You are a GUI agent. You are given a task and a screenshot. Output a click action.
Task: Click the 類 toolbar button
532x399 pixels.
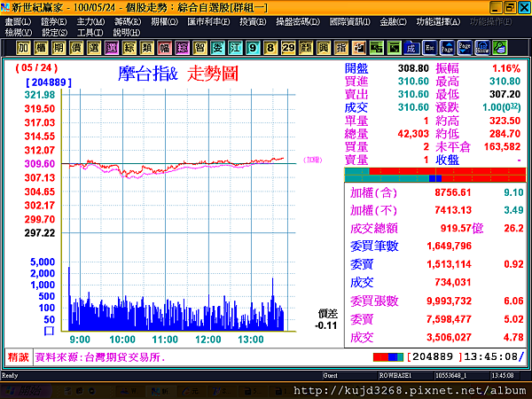coord(146,48)
